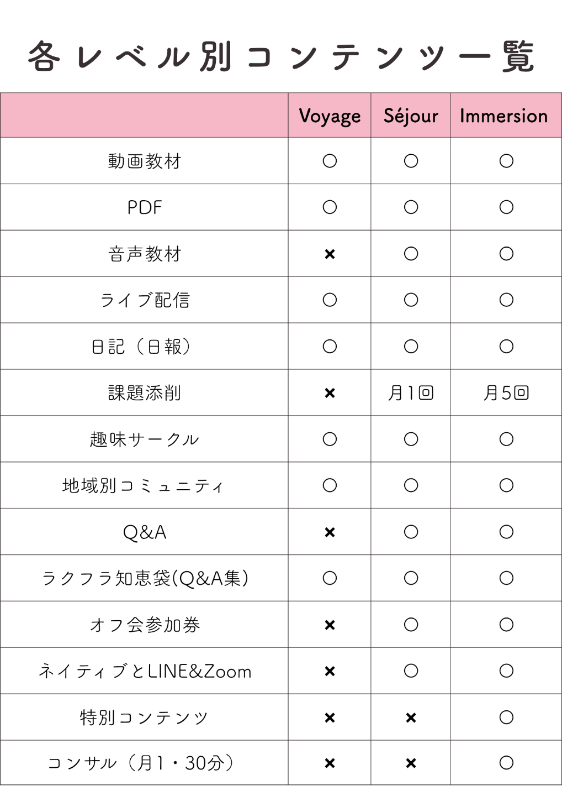Click the × mark for 音声教材 under Voyage
The height and width of the screenshot is (796, 562).
pos(330,254)
